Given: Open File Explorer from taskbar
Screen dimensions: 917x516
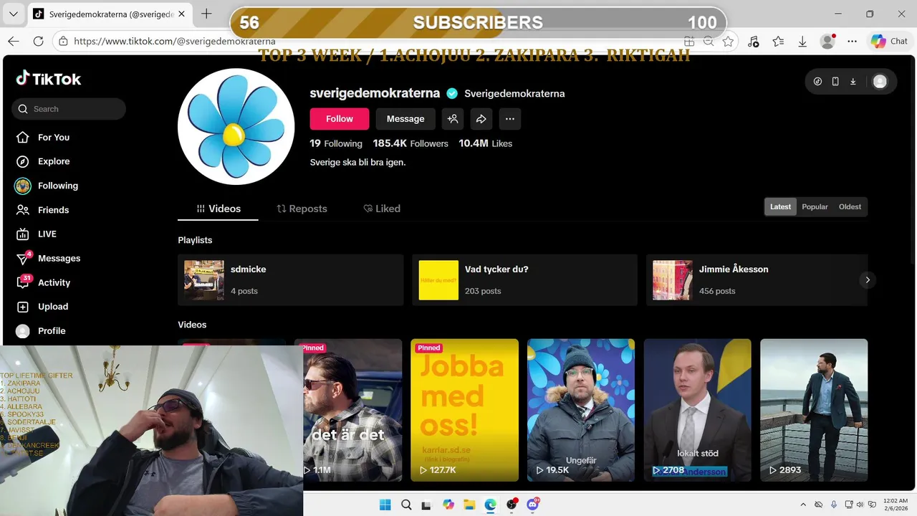Looking at the screenshot, I should click(x=469, y=505).
